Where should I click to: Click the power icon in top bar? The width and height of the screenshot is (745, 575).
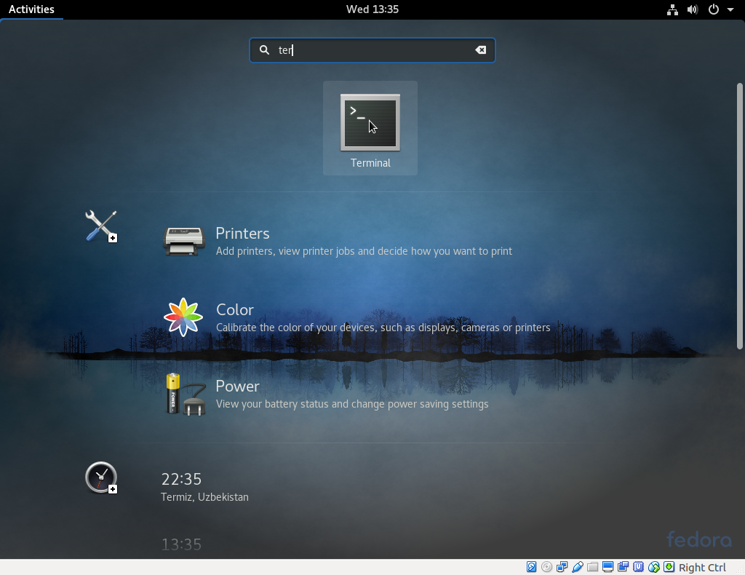[713, 9]
